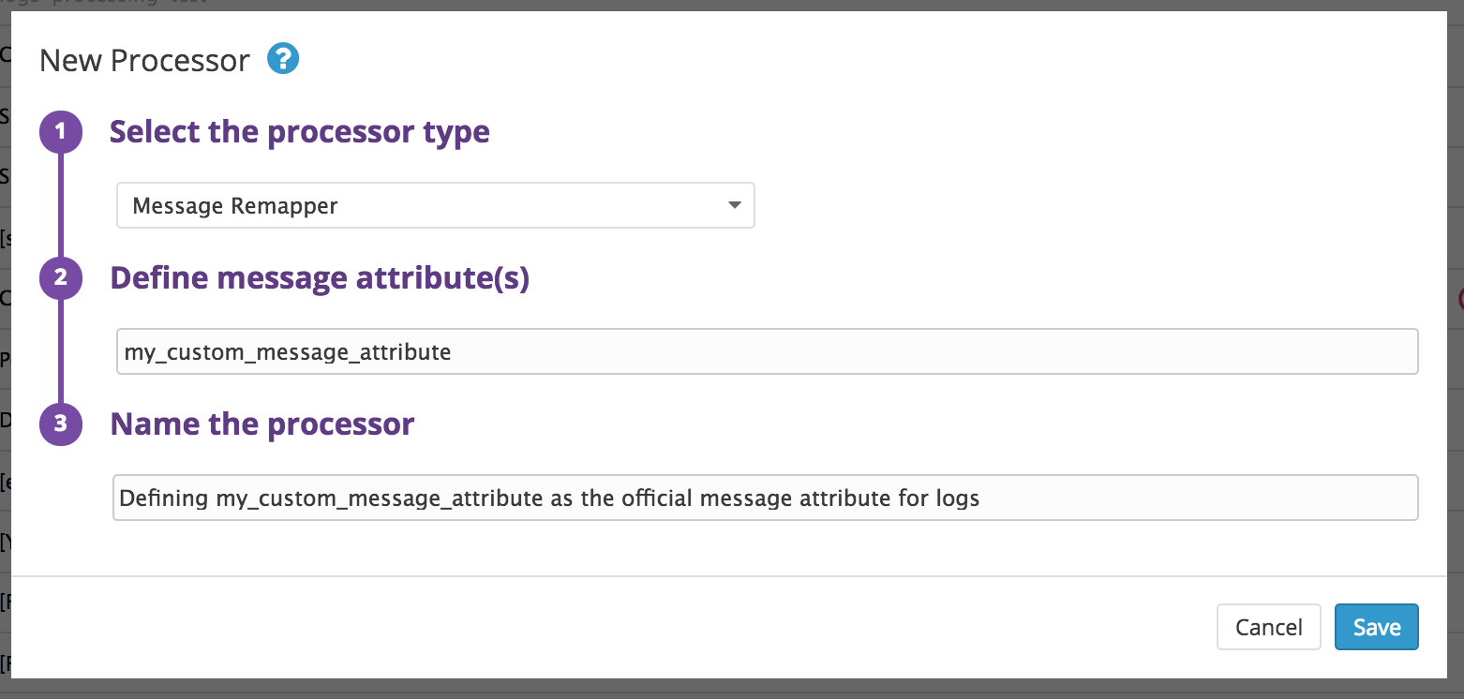Viewport: 1464px width, 699px height.
Task: Open the Message Remapper processor type dropdown
Action: (x=435, y=206)
